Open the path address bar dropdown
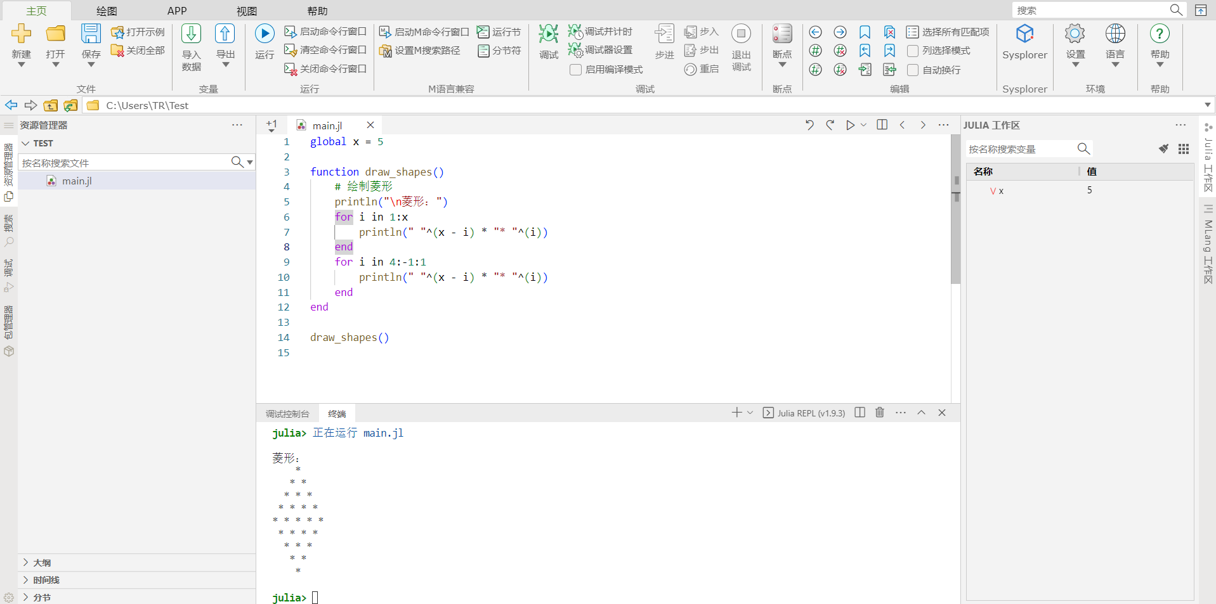 [1207, 105]
